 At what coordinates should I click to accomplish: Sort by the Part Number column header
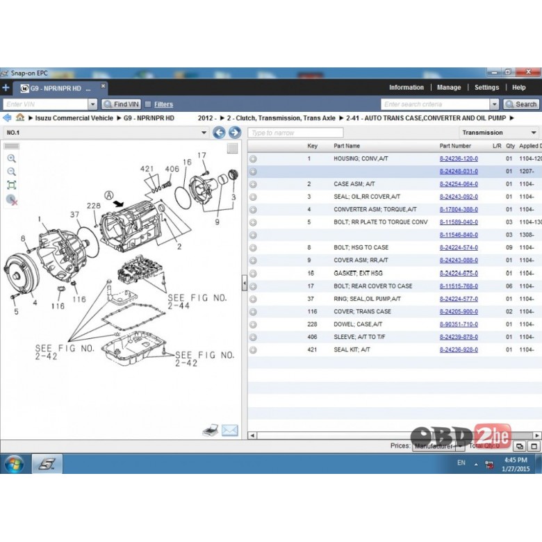(x=455, y=146)
